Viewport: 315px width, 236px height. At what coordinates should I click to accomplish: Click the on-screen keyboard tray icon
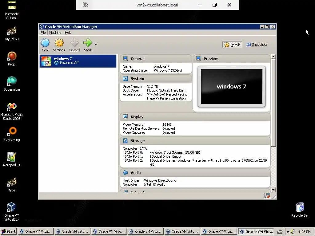pyautogui.click(x=280, y=232)
